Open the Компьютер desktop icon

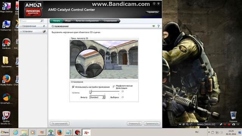(6, 25)
